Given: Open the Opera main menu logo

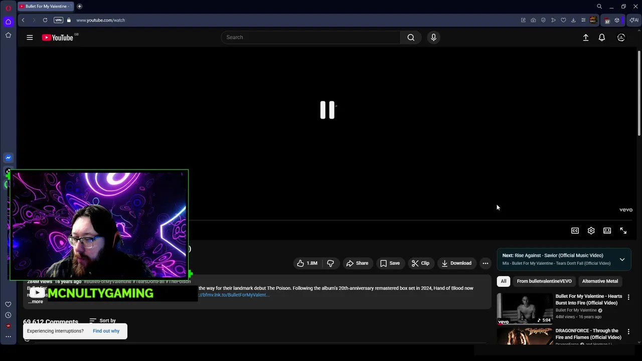Looking at the screenshot, I should pos(8,8).
